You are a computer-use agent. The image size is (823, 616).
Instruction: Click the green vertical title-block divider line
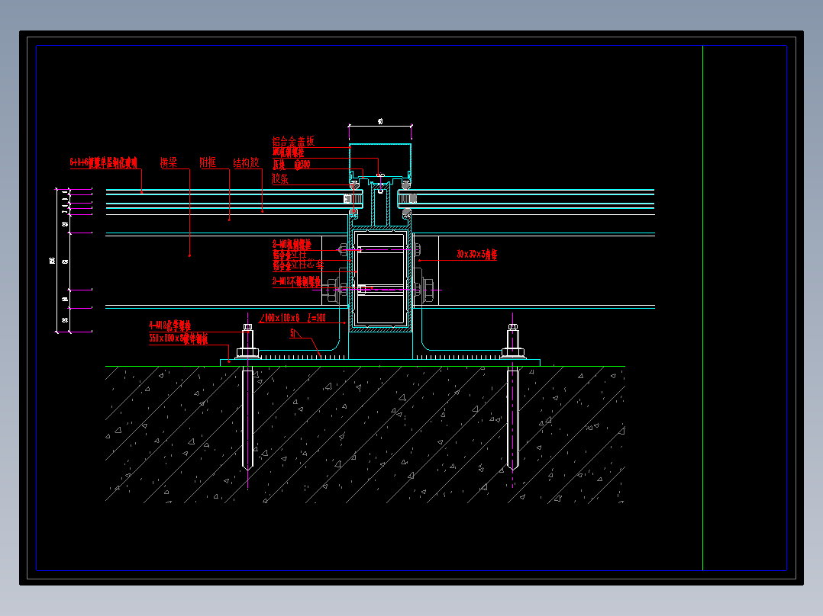coord(703,308)
